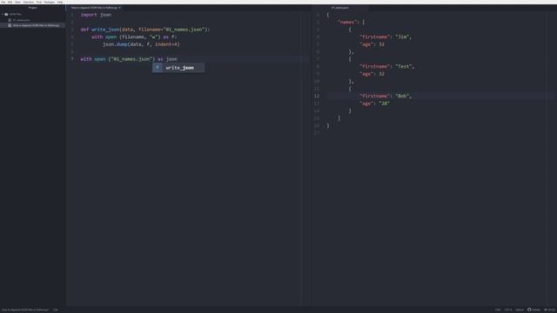Click the "firstname": "Test" line
Viewport: 557px width, 313px height.
click(386, 66)
